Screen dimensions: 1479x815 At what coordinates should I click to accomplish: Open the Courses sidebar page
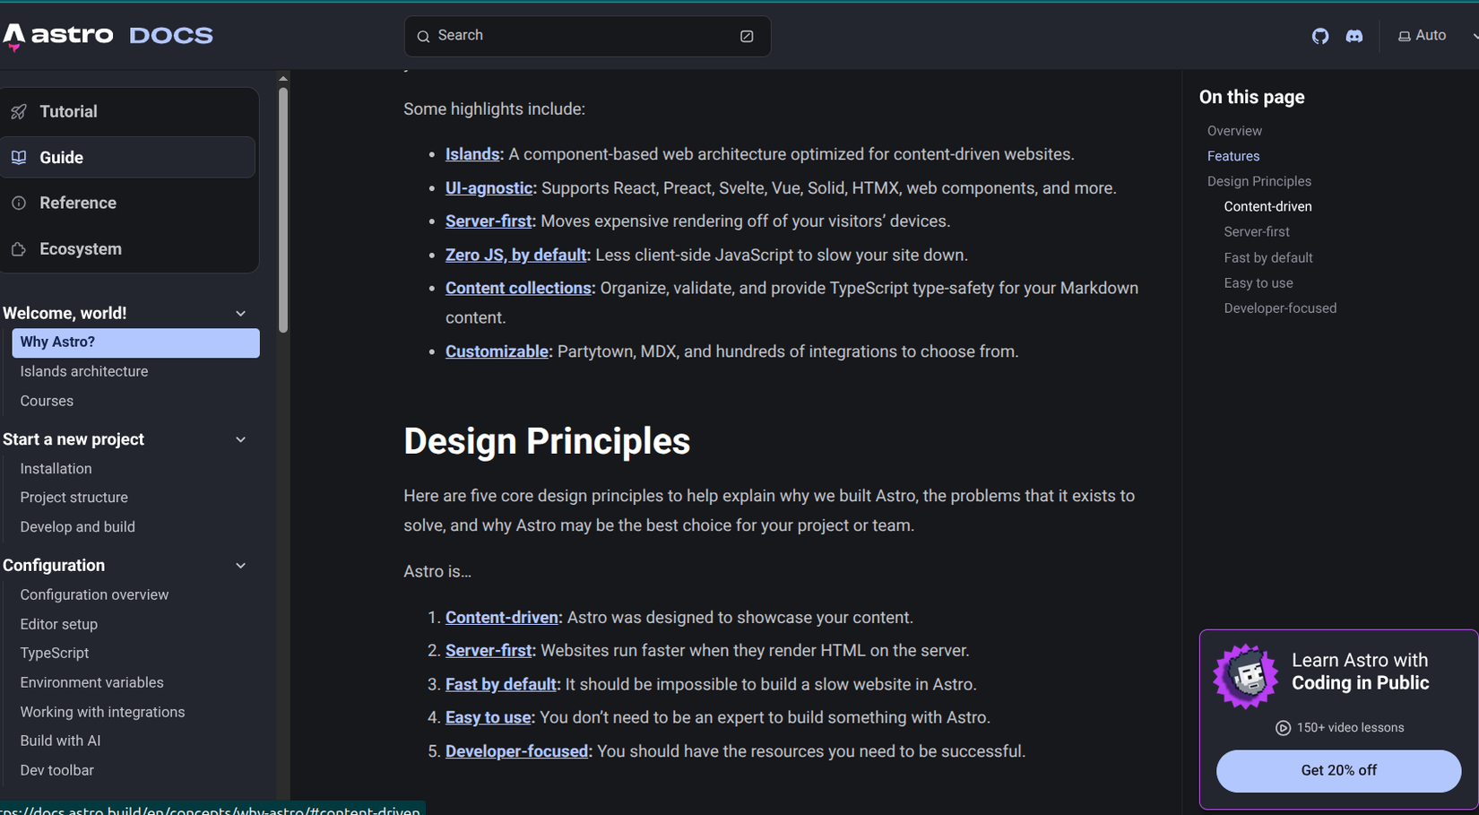pos(47,401)
